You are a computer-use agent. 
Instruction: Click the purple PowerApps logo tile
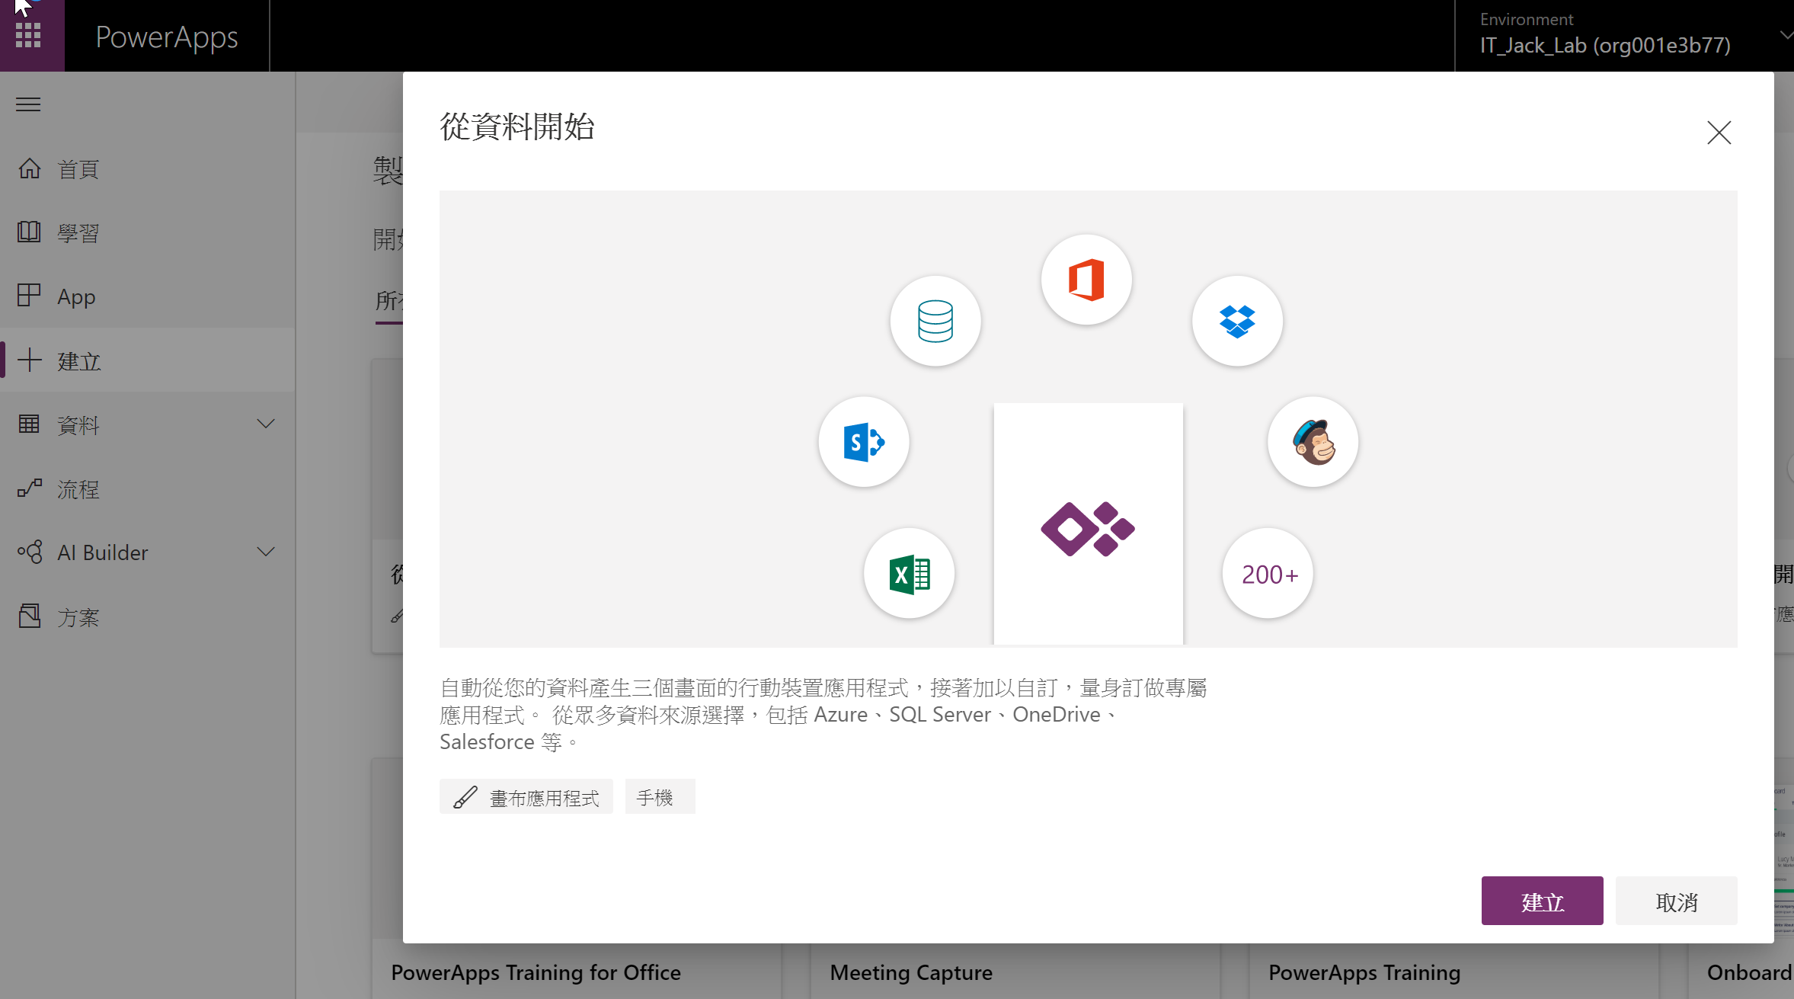(1088, 524)
